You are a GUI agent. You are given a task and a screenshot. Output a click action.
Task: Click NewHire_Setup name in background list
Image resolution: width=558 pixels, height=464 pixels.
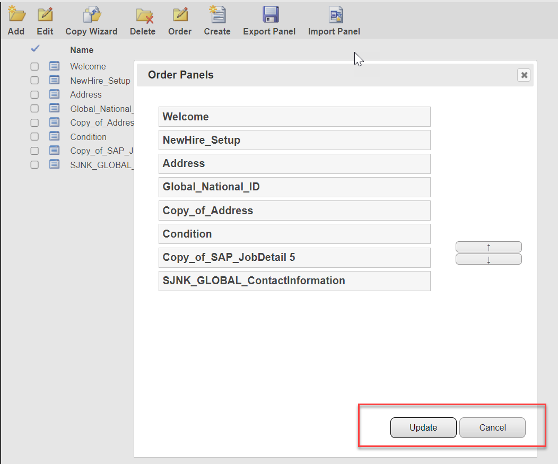(x=100, y=81)
